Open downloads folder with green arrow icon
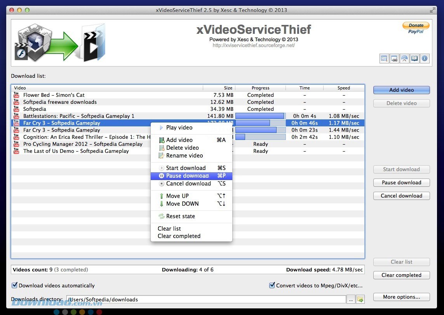The image size is (444, 315). tap(360, 299)
